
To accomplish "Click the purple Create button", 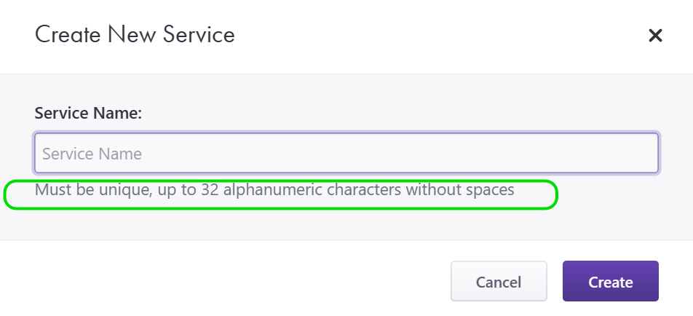I will [610, 282].
